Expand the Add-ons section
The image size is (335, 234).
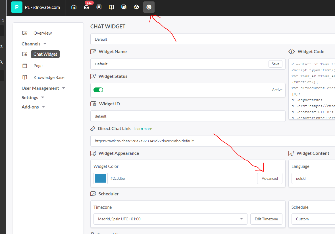33,107
